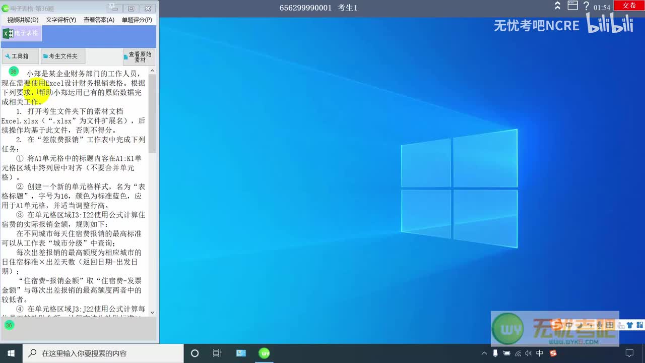Click the window layout icon in exam bar

(572, 6)
